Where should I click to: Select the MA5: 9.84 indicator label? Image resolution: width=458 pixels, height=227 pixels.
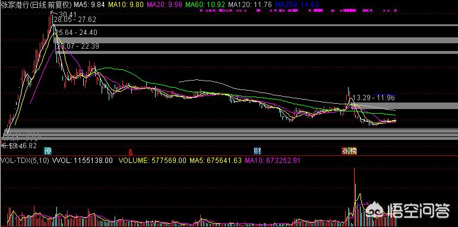tap(89, 4)
